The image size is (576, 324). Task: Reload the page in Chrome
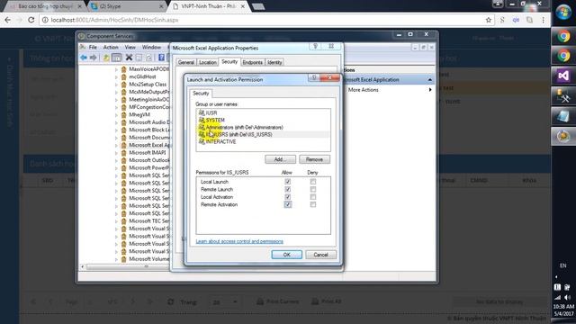[x=31, y=20]
